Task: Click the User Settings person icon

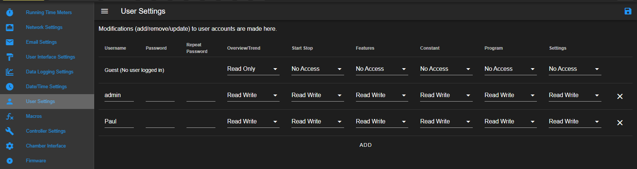Action: [x=10, y=102]
